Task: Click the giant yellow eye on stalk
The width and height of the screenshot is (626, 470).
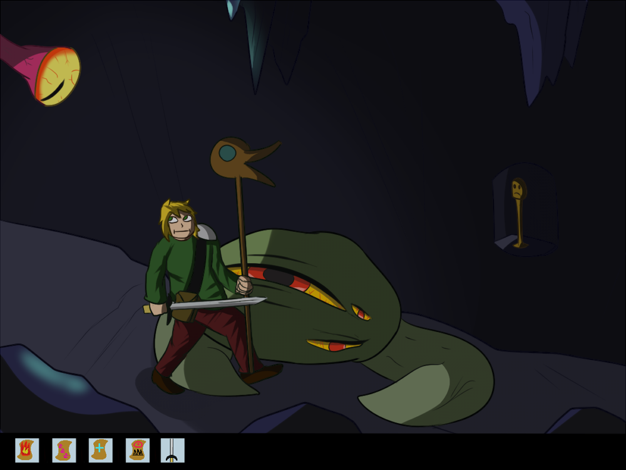Action: (58, 75)
